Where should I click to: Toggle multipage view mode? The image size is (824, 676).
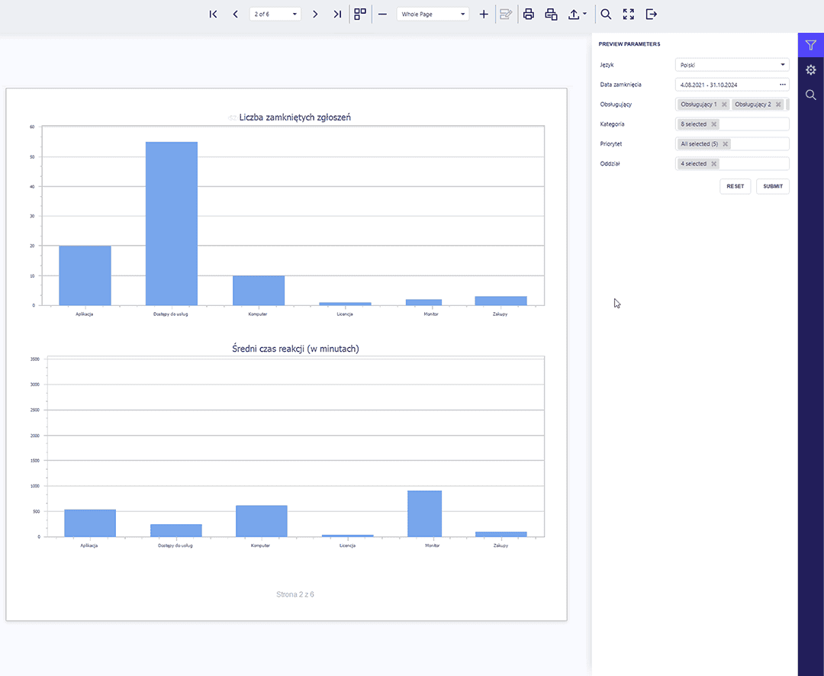tap(360, 14)
